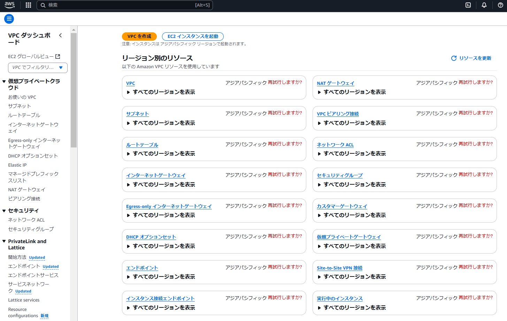Expand all regions under サブネット card

(x=161, y=123)
